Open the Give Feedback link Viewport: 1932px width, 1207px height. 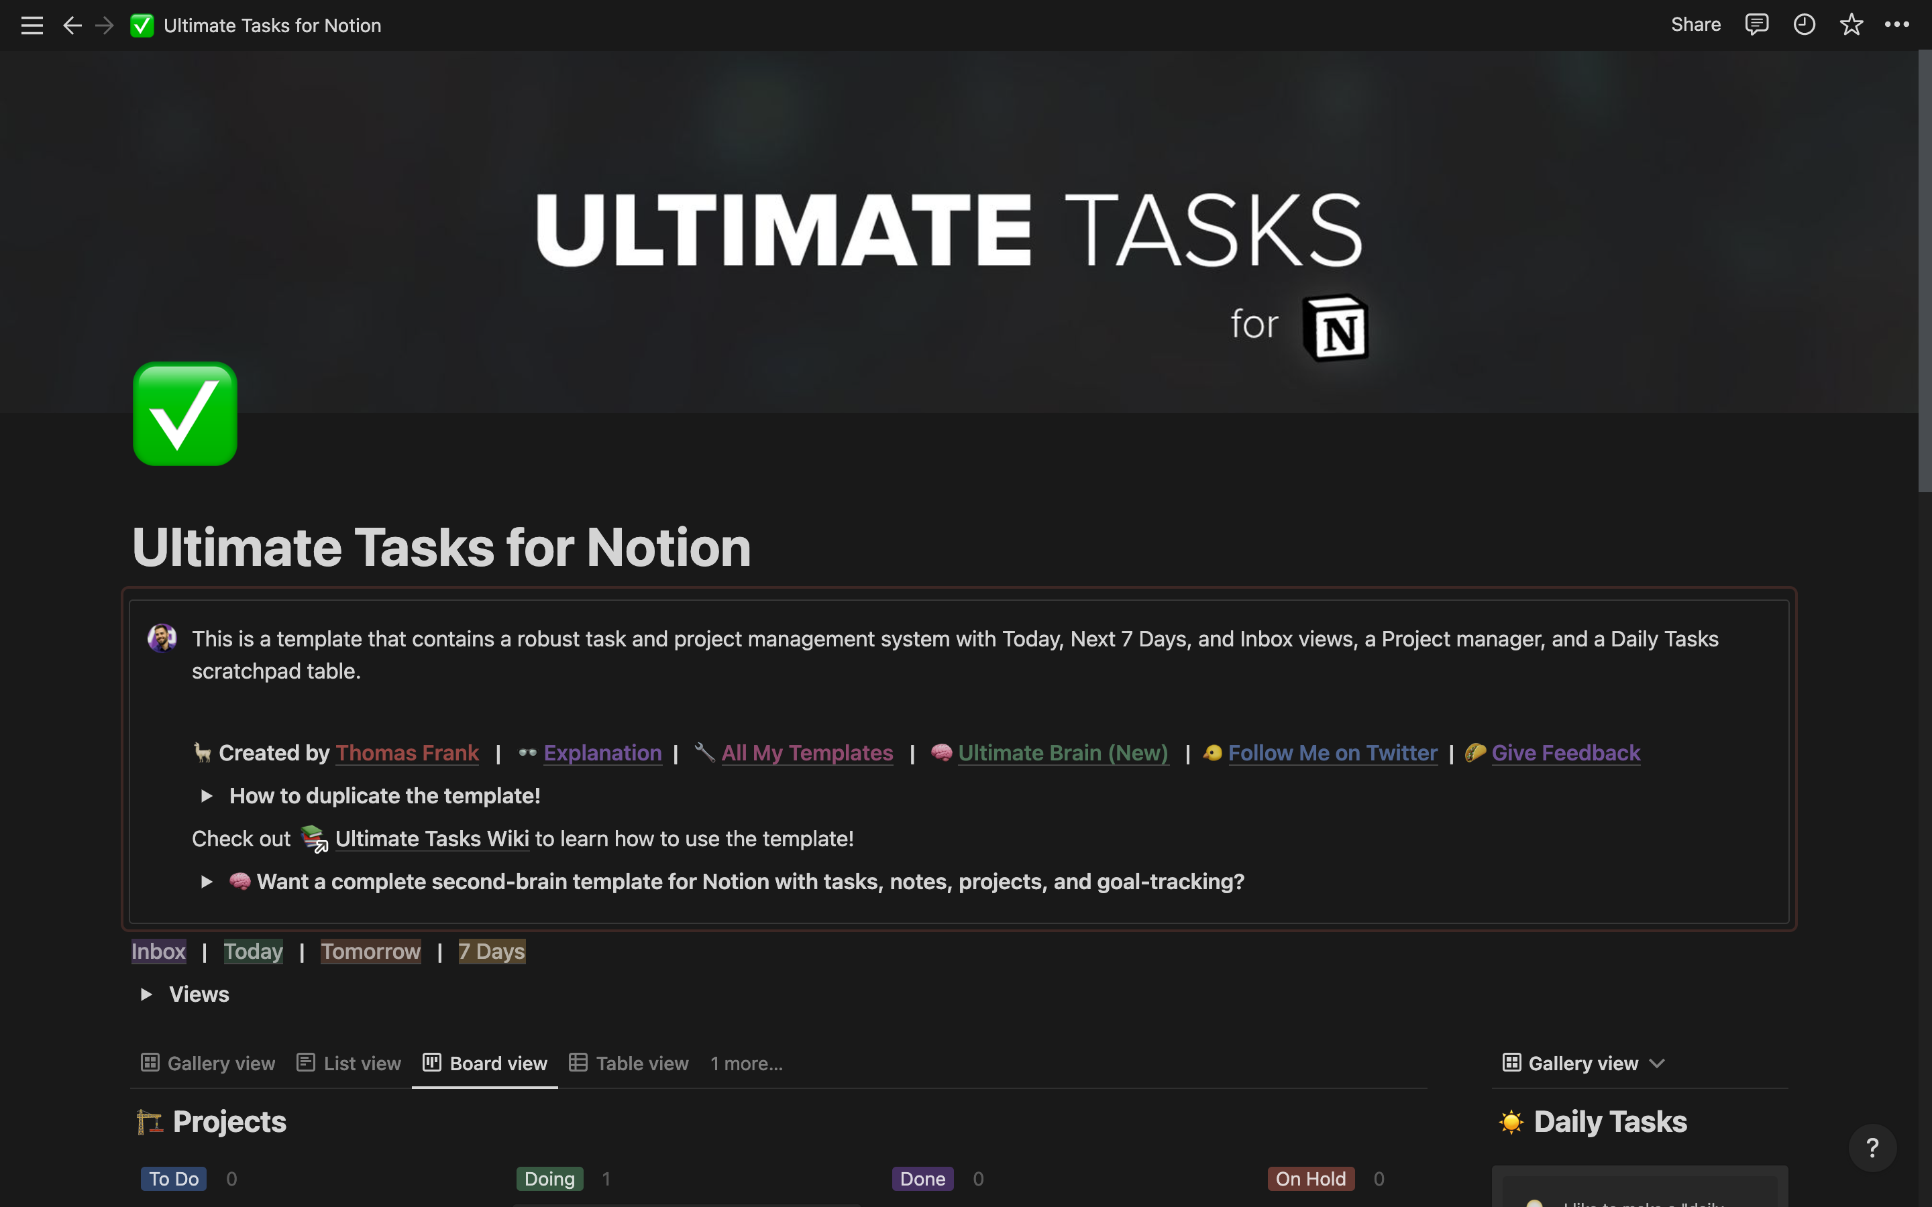pos(1566,753)
